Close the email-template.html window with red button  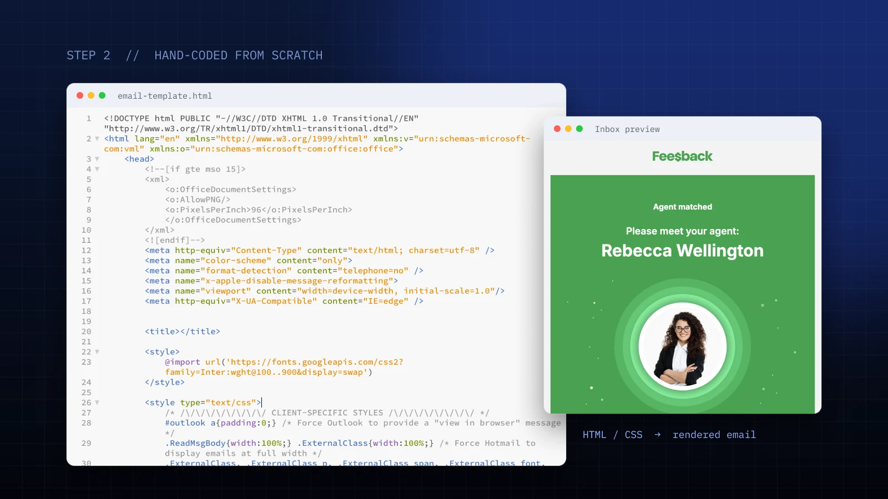click(80, 95)
